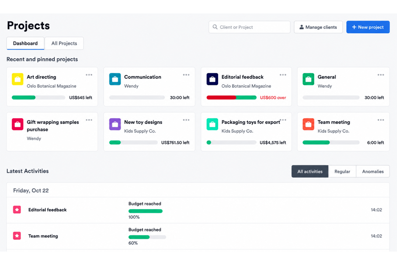Click Editorial feedback card's red over-budget bar
The height and width of the screenshot is (265, 397).
pyautogui.click(x=221, y=97)
